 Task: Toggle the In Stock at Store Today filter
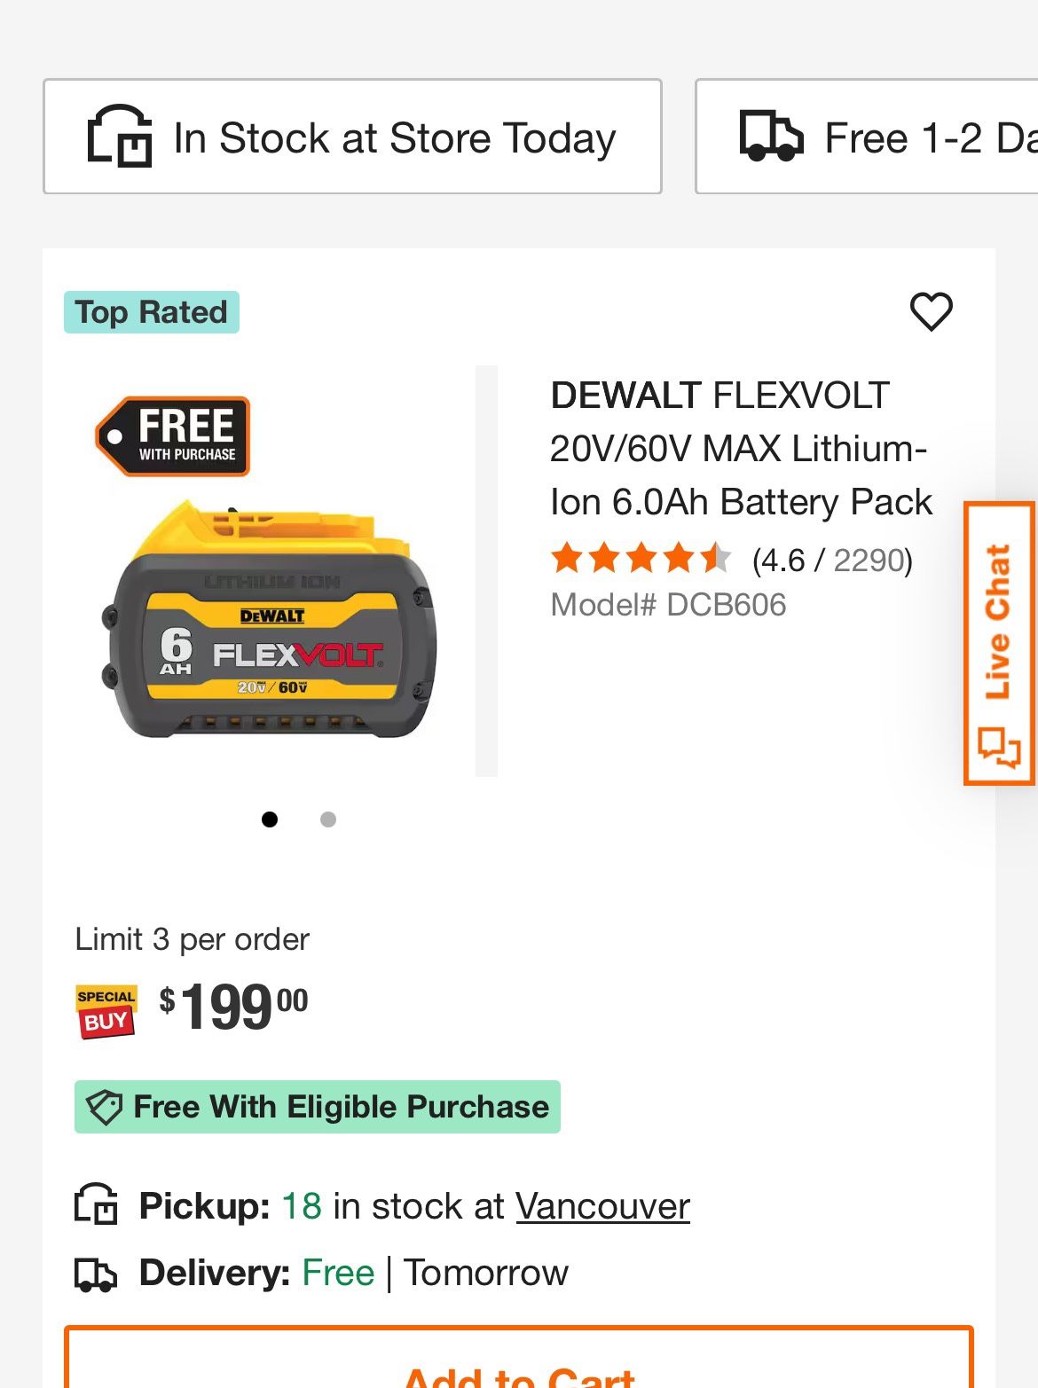coord(350,137)
